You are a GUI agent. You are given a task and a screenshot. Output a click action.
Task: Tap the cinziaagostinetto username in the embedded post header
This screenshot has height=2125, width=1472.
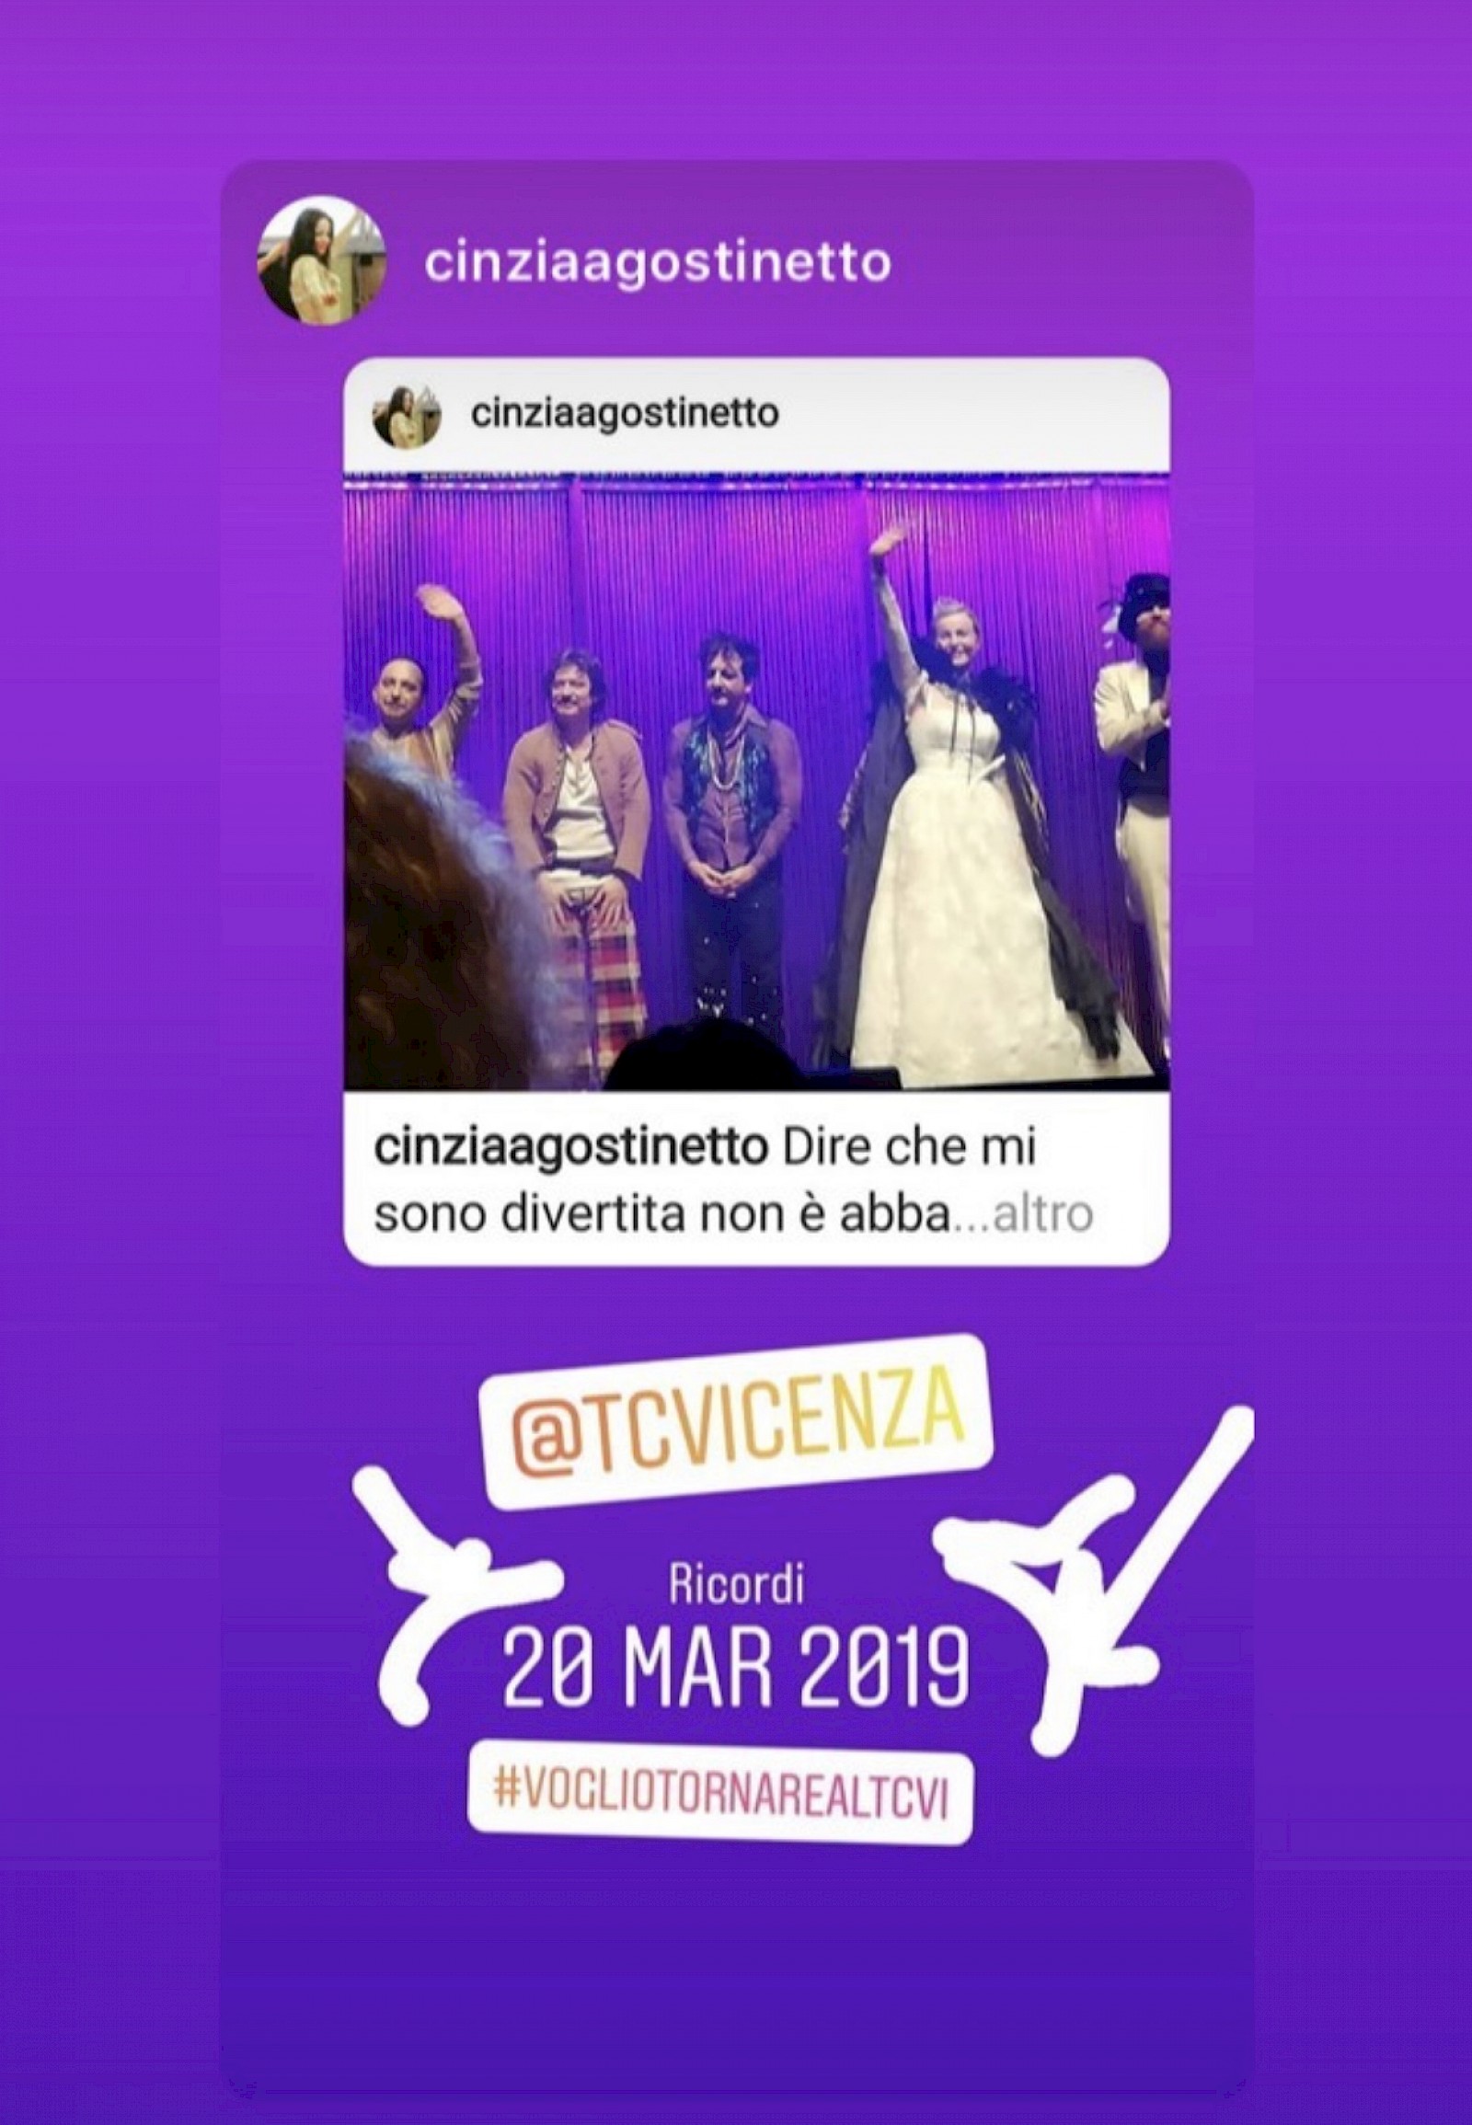pyautogui.click(x=625, y=414)
